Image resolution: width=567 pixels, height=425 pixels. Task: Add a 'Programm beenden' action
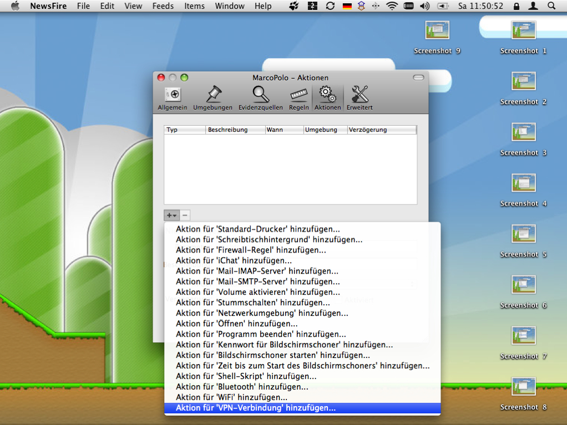tap(302, 334)
